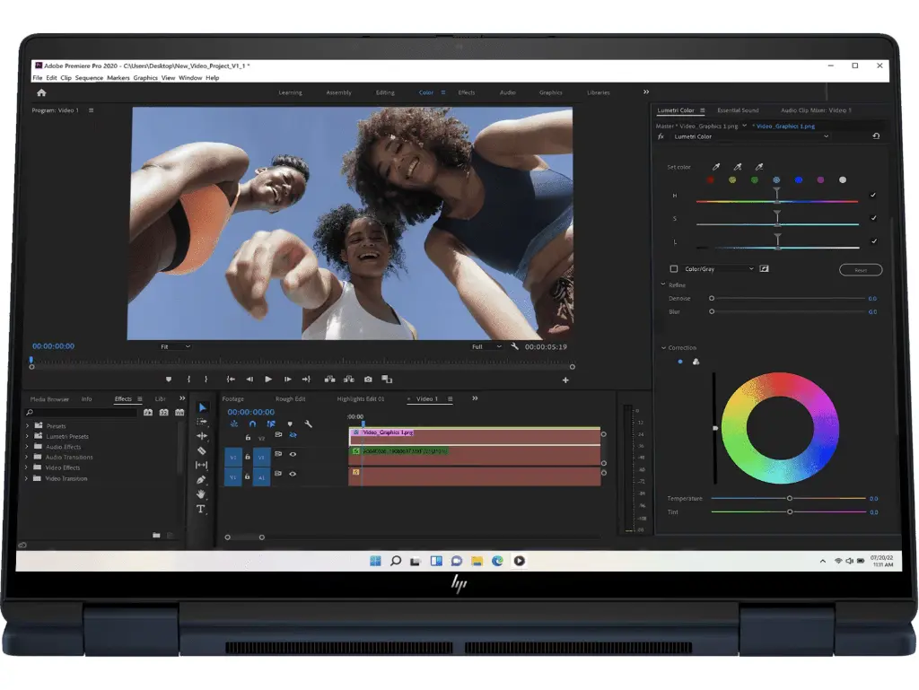Step back one frame
This screenshot has width=919, height=690.
point(249,380)
